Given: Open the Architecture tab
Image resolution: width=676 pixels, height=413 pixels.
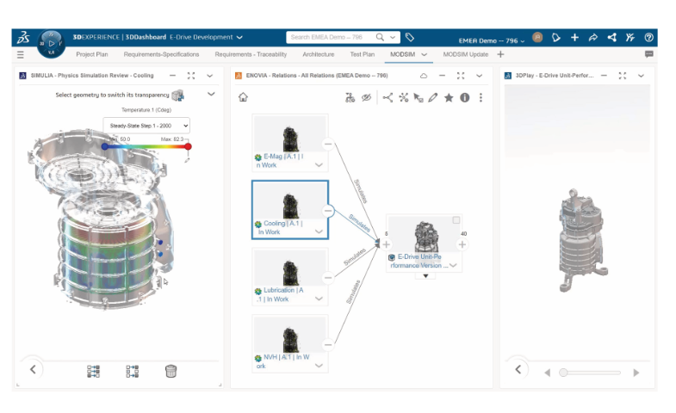Looking at the screenshot, I should click(x=318, y=54).
